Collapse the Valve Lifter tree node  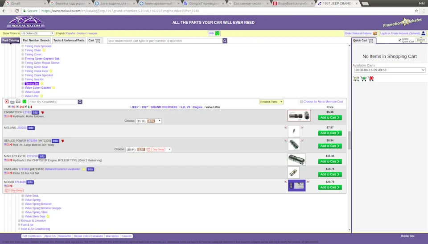coord(23,96)
